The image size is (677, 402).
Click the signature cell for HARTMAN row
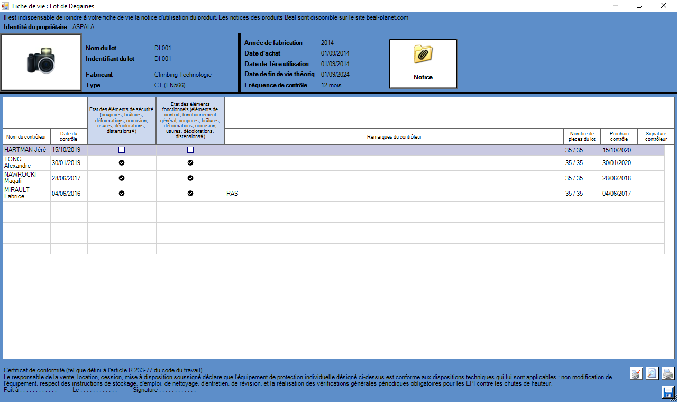pyautogui.click(x=651, y=150)
